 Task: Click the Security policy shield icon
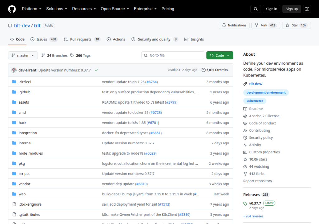coord(245,138)
